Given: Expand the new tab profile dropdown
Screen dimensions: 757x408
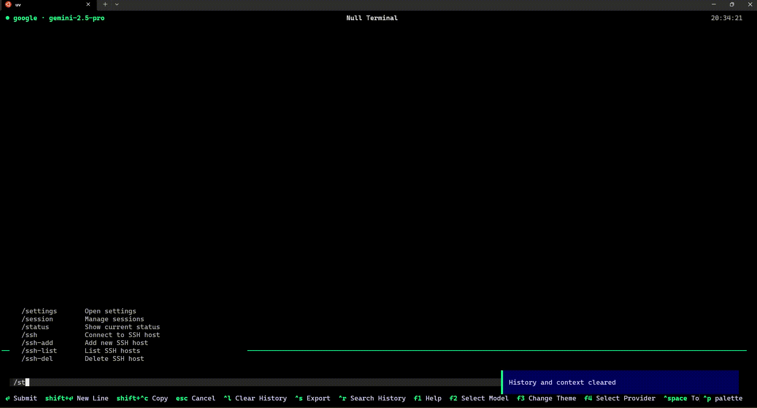Looking at the screenshot, I should click(117, 4).
